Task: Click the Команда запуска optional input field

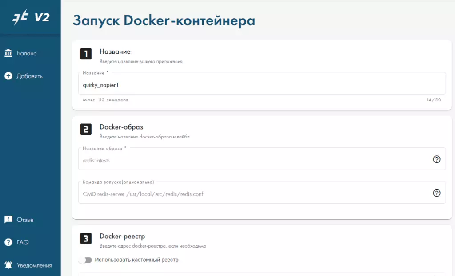Action: click(x=262, y=193)
